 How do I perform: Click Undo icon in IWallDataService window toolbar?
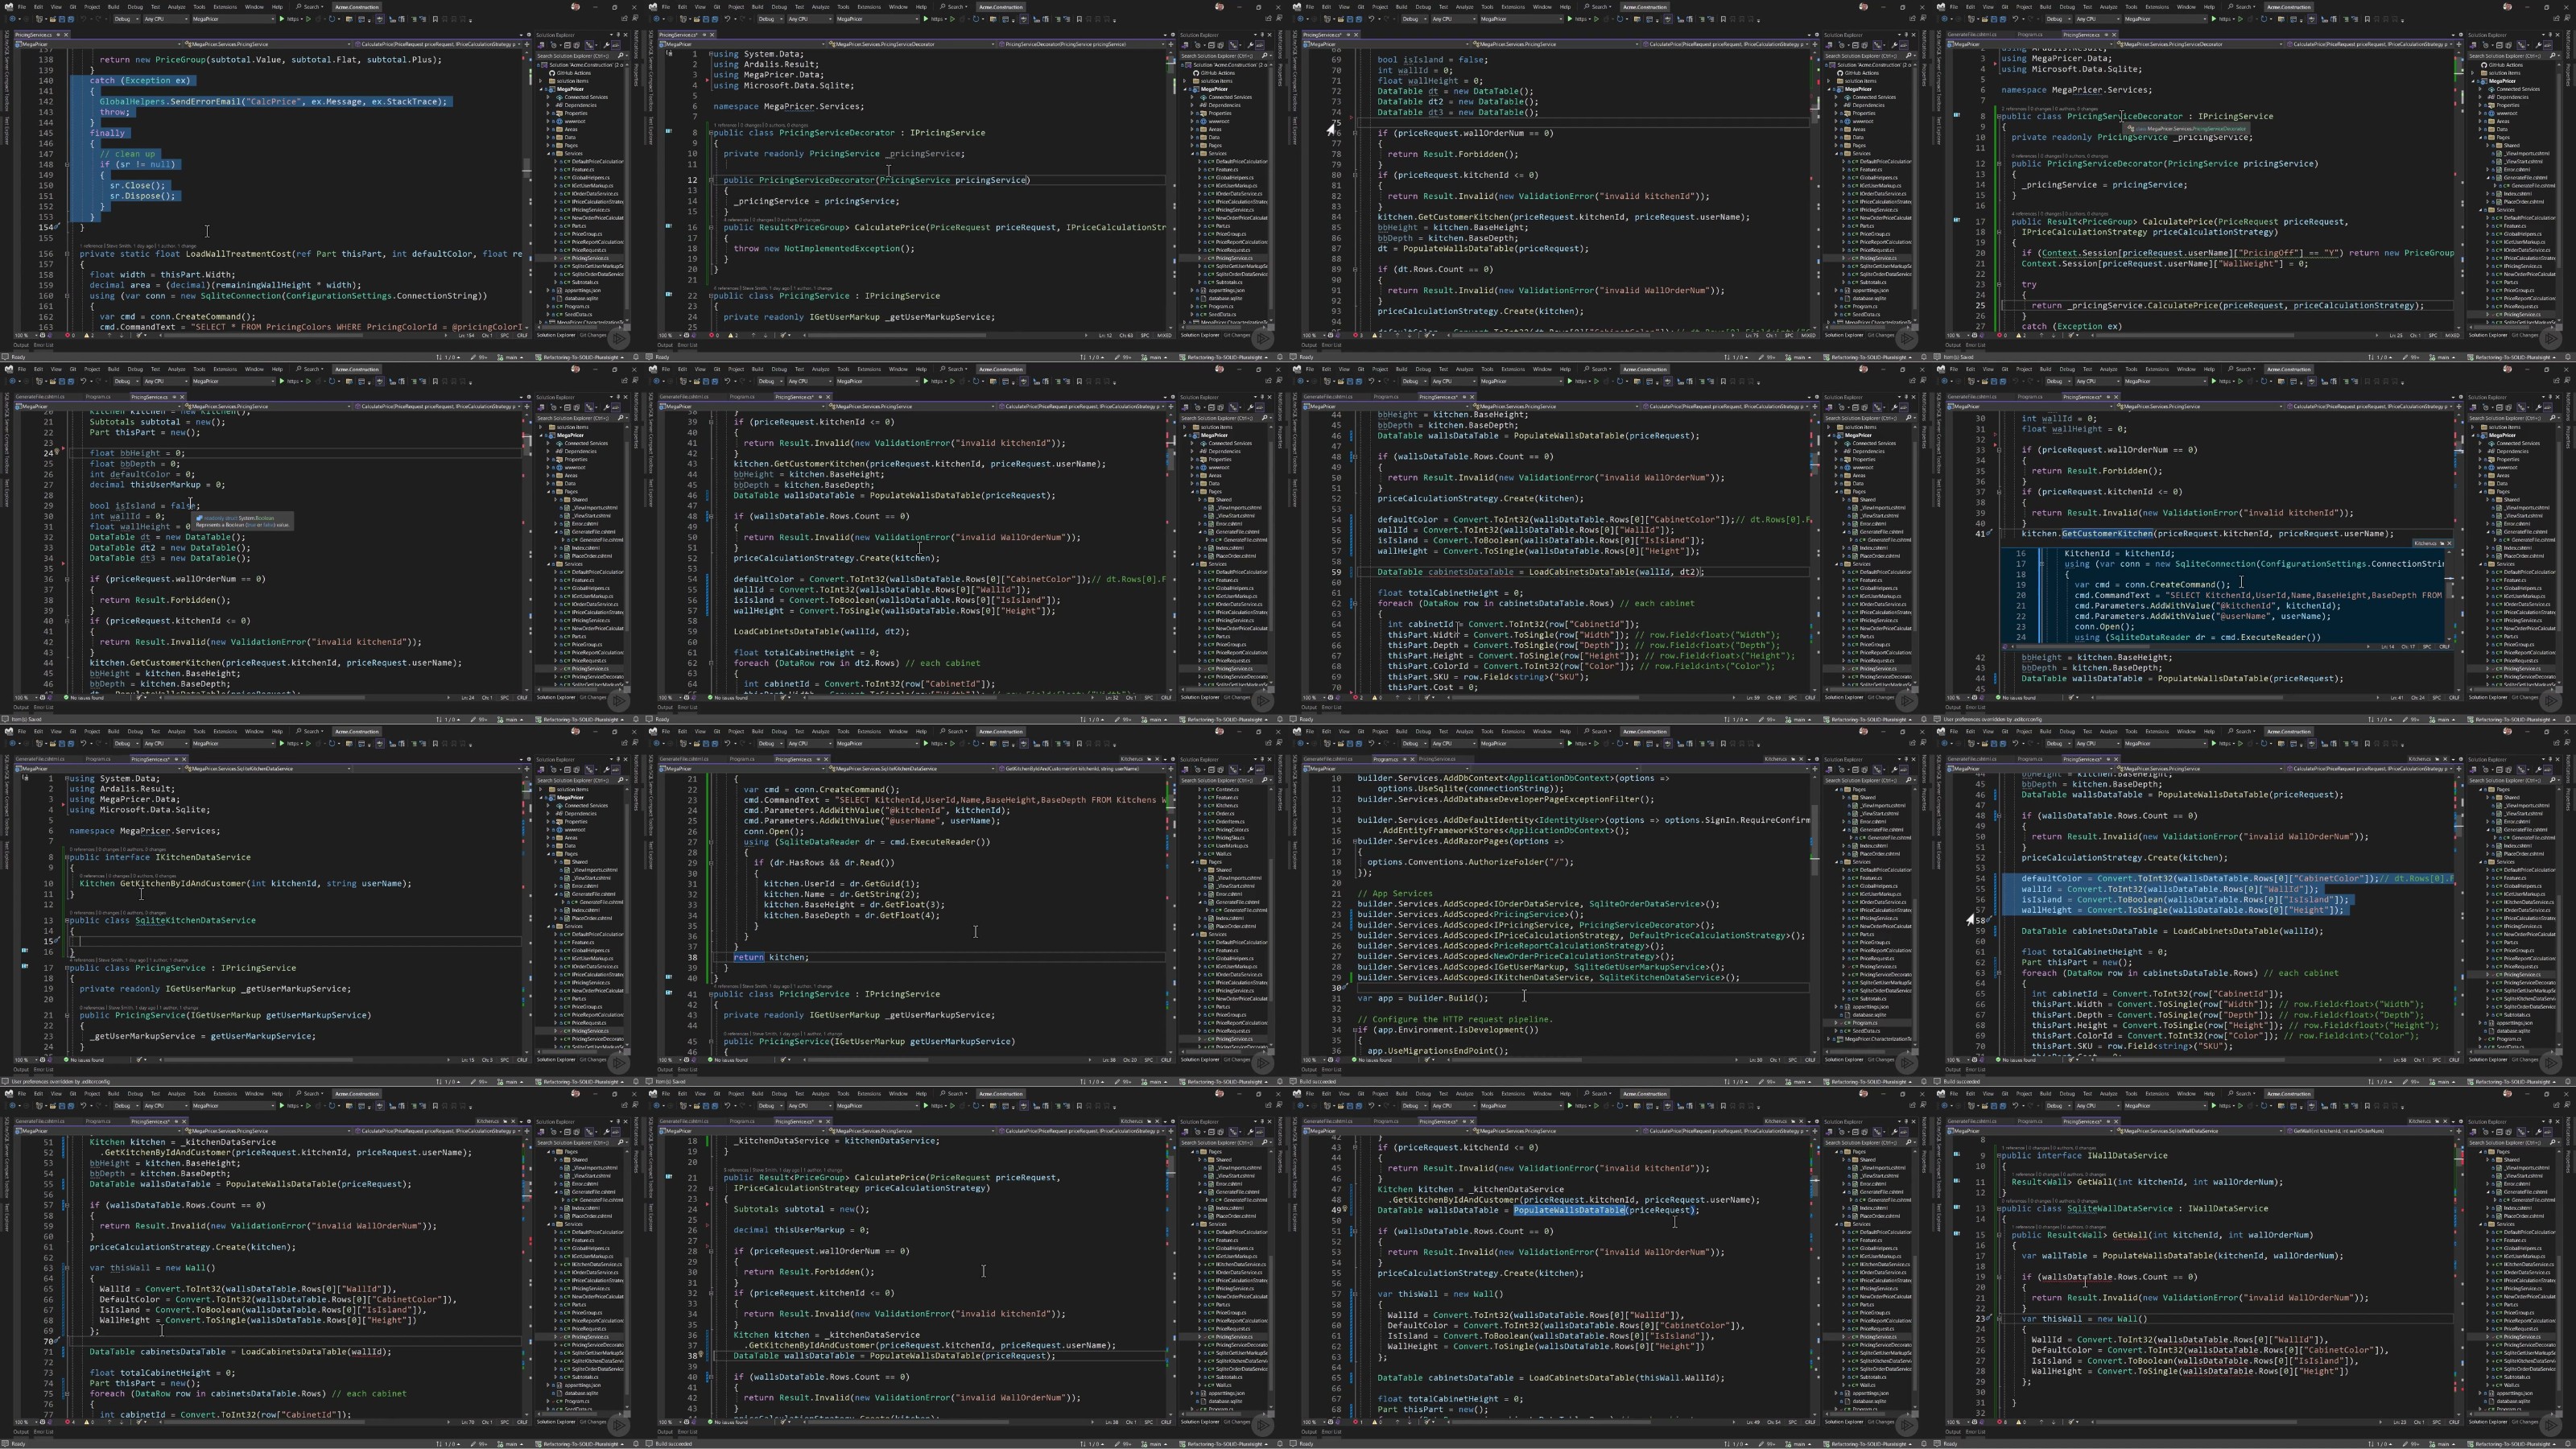pyautogui.click(x=2015, y=1106)
